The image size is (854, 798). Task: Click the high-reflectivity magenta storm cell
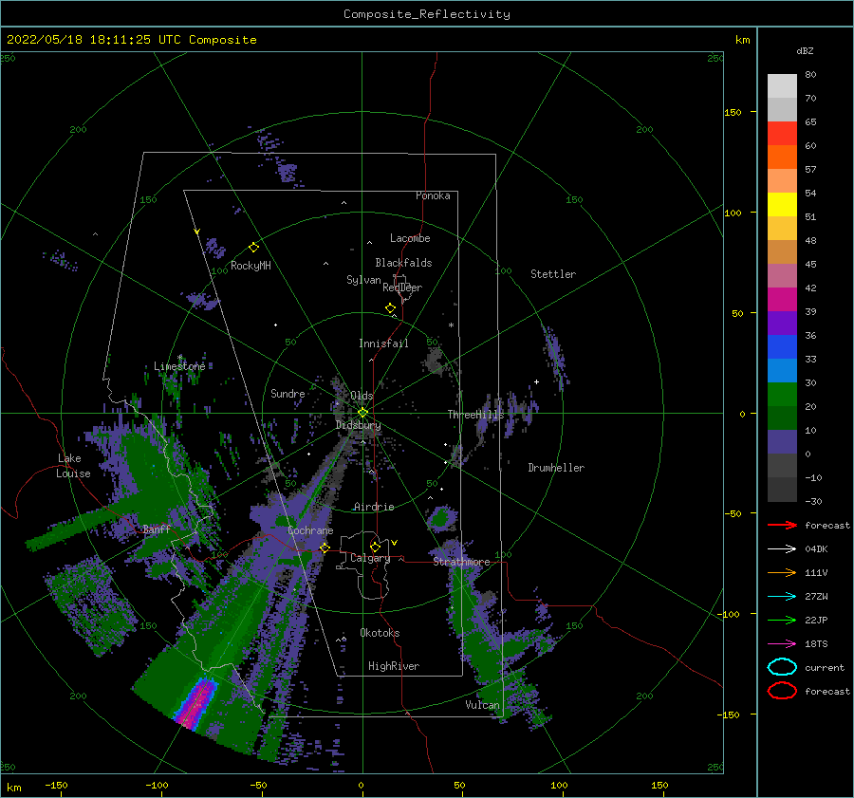point(196,705)
